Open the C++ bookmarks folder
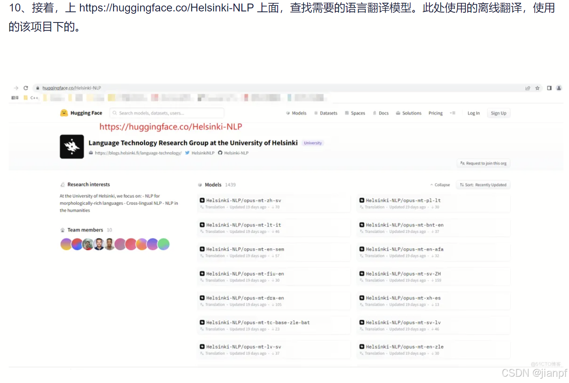This screenshot has width=569, height=383. (31, 98)
